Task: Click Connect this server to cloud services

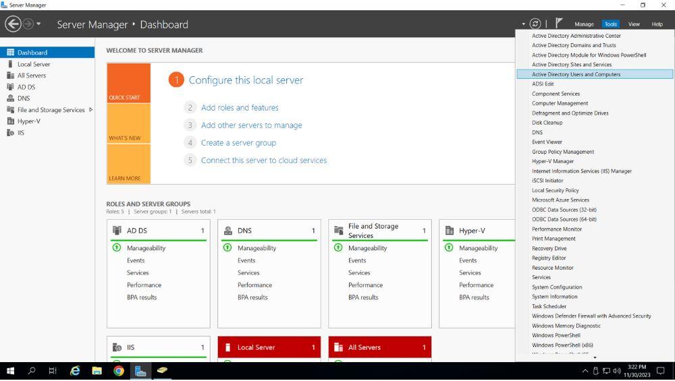Action: [264, 160]
